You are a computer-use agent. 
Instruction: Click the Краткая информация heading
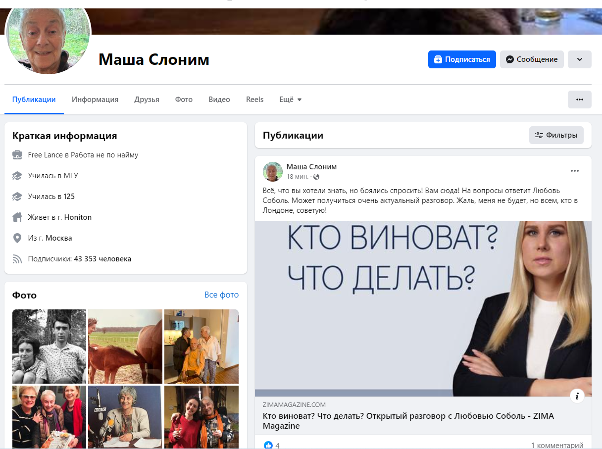tap(65, 136)
